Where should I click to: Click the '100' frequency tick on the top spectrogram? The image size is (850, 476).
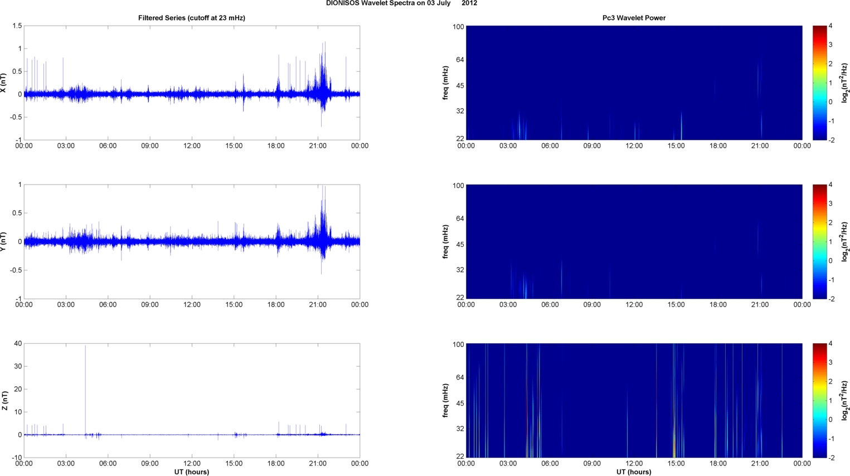(458, 27)
